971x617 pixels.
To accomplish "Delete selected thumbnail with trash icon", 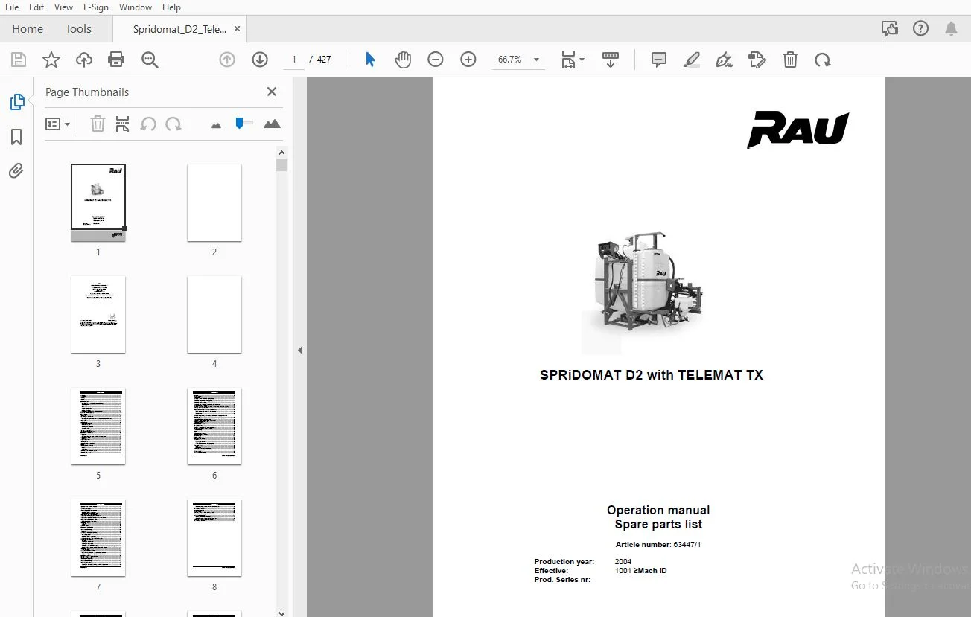I will pyautogui.click(x=98, y=124).
